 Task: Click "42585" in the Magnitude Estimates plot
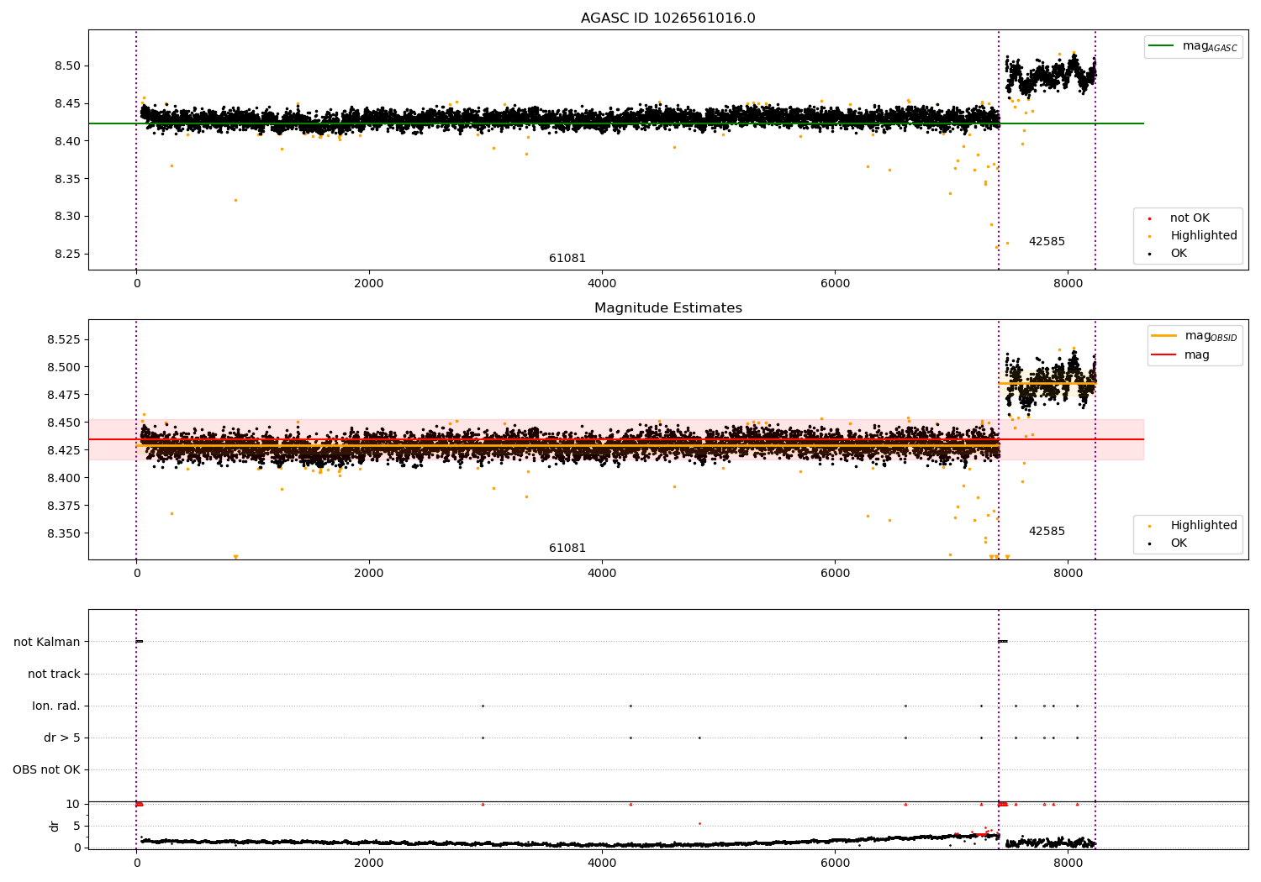1047,532
